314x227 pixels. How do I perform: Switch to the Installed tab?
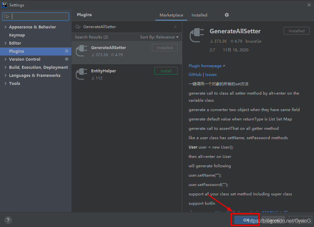point(199,15)
